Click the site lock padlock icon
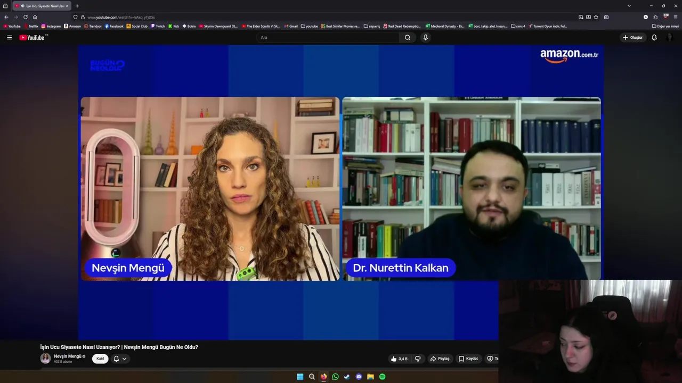This screenshot has height=383, width=682. point(83,17)
